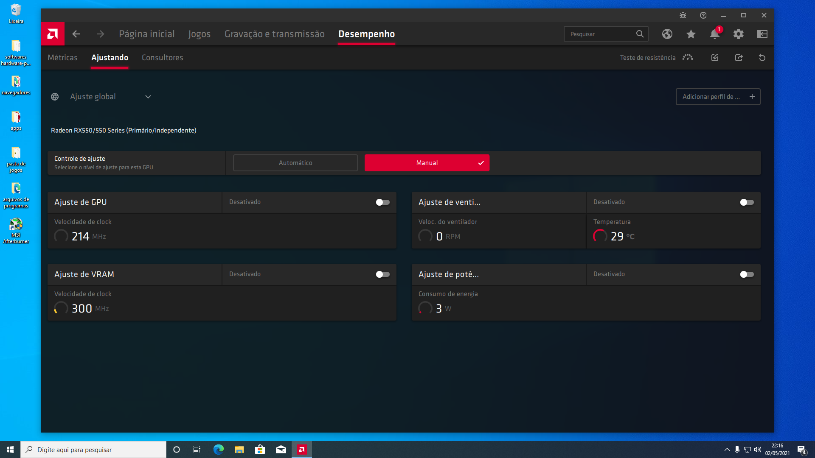The image size is (815, 458).
Task: Enable the Ajuste de potência toggle
Action: [747, 274]
